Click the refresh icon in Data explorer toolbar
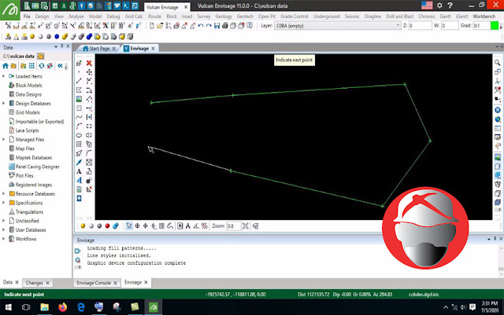The height and width of the screenshot is (315, 504). pyautogui.click(x=42, y=66)
